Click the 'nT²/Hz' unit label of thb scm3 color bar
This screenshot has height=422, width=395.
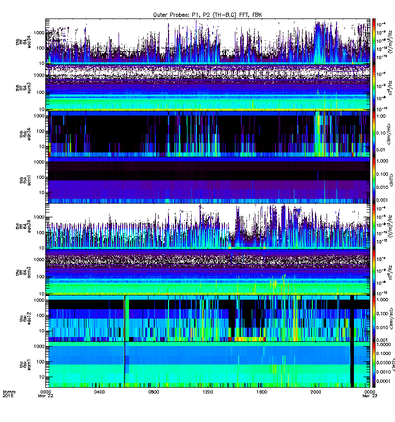[391, 88]
